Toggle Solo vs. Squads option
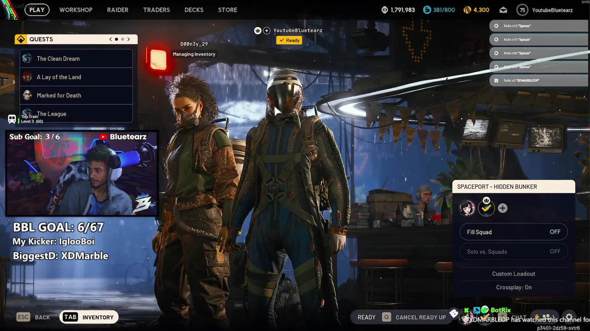The width and height of the screenshot is (590, 331). tap(513, 251)
